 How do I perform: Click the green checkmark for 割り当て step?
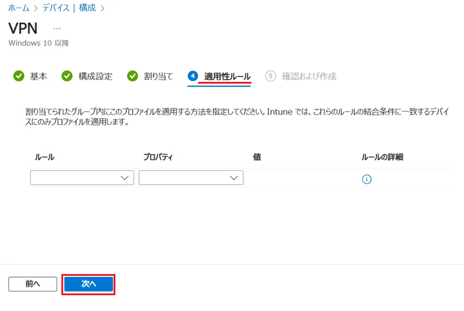pyautogui.click(x=132, y=76)
